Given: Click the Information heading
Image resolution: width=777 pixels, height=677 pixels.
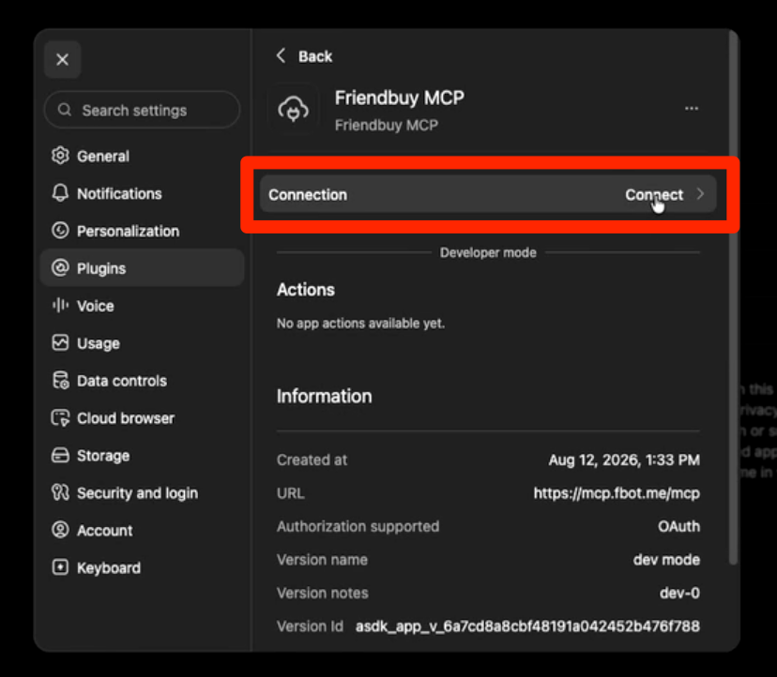Looking at the screenshot, I should [x=324, y=397].
